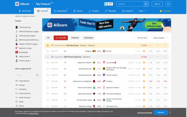
Task: Focus the league Filter input
Action: pos(26,75)
